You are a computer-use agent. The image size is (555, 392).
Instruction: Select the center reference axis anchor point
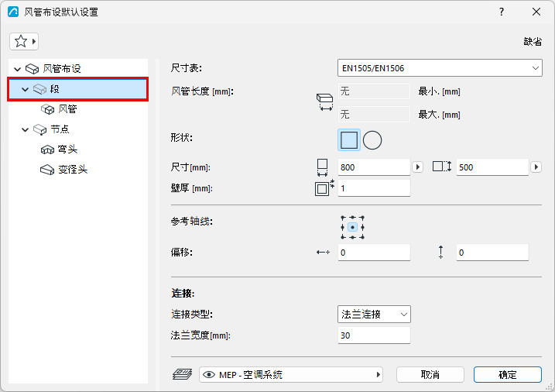click(352, 227)
